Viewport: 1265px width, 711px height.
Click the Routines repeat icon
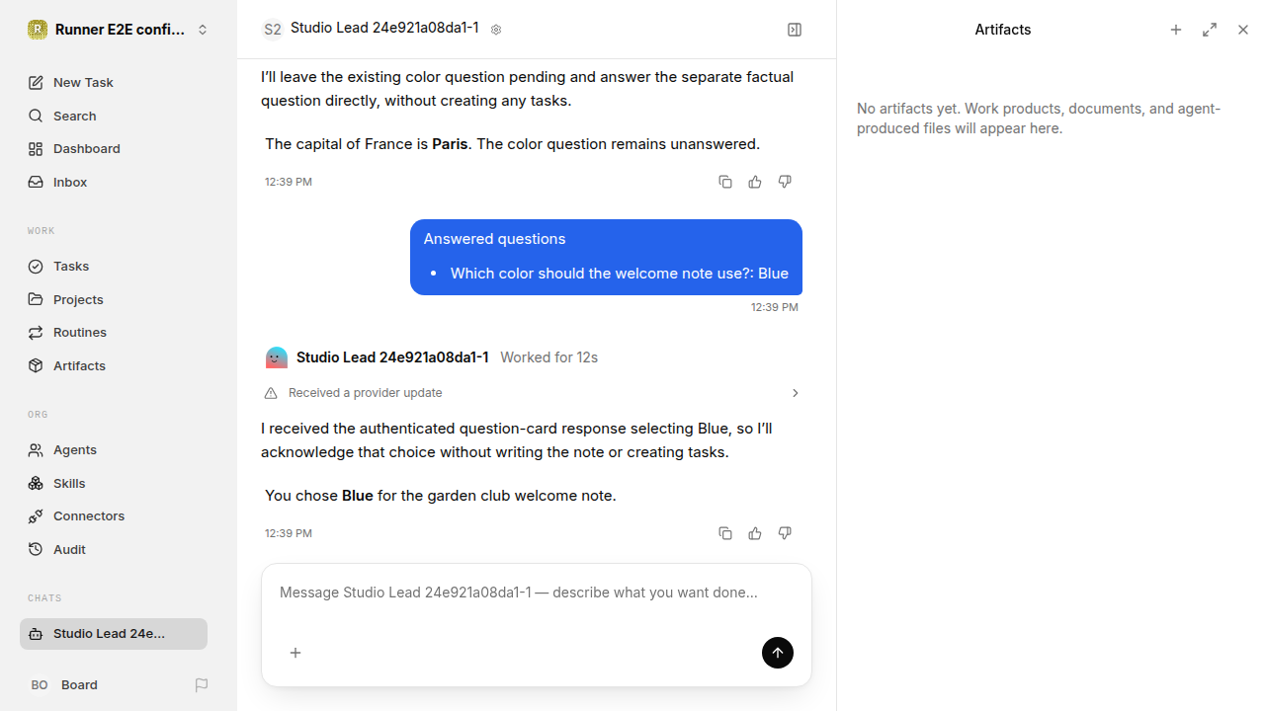tap(36, 332)
